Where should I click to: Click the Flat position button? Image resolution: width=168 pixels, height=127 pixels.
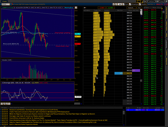coord(139,8)
